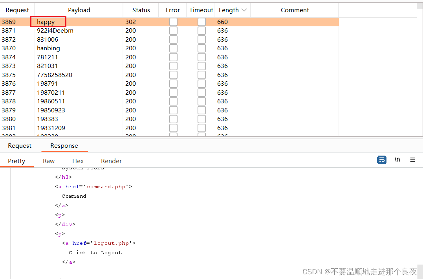Screen dimensions: 423x279
Task: Select the row with payload 821031
Action: pyautogui.click(x=169, y=66)
